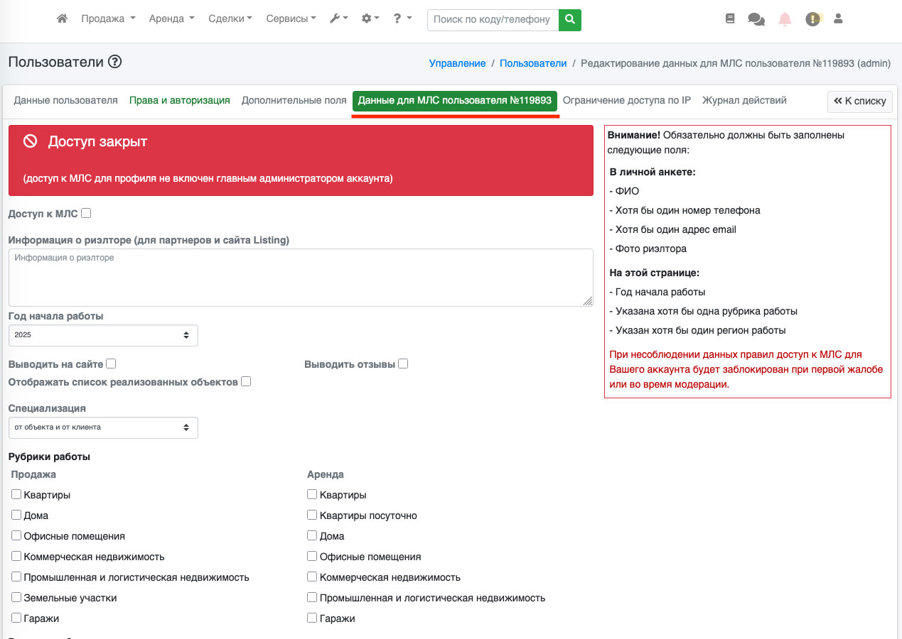
Task: Expand the Специализация dropdown
Action: click(103, 427)
